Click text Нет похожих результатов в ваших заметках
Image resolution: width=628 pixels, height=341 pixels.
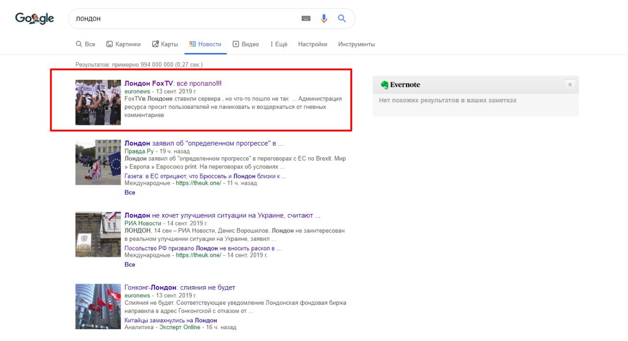[447, 100]
